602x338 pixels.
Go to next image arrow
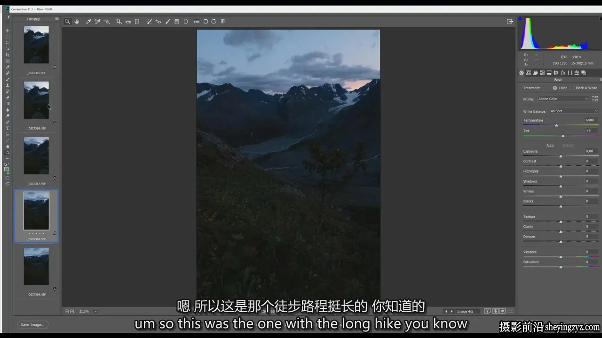tap(452, 311)
